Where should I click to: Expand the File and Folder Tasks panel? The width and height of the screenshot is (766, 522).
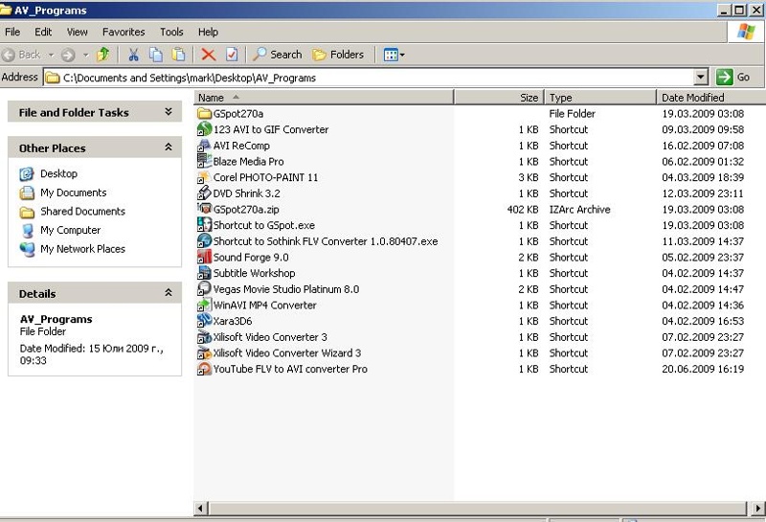point(168,112)
